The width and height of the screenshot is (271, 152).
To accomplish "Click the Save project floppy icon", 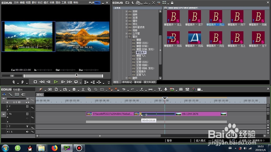I will tap(74, 90).
